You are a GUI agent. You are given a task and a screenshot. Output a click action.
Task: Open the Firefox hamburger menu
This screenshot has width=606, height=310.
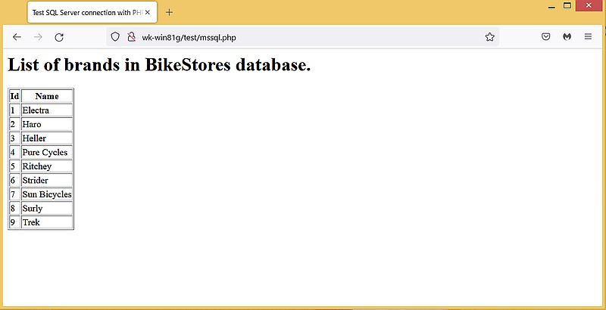click(588, 37)
